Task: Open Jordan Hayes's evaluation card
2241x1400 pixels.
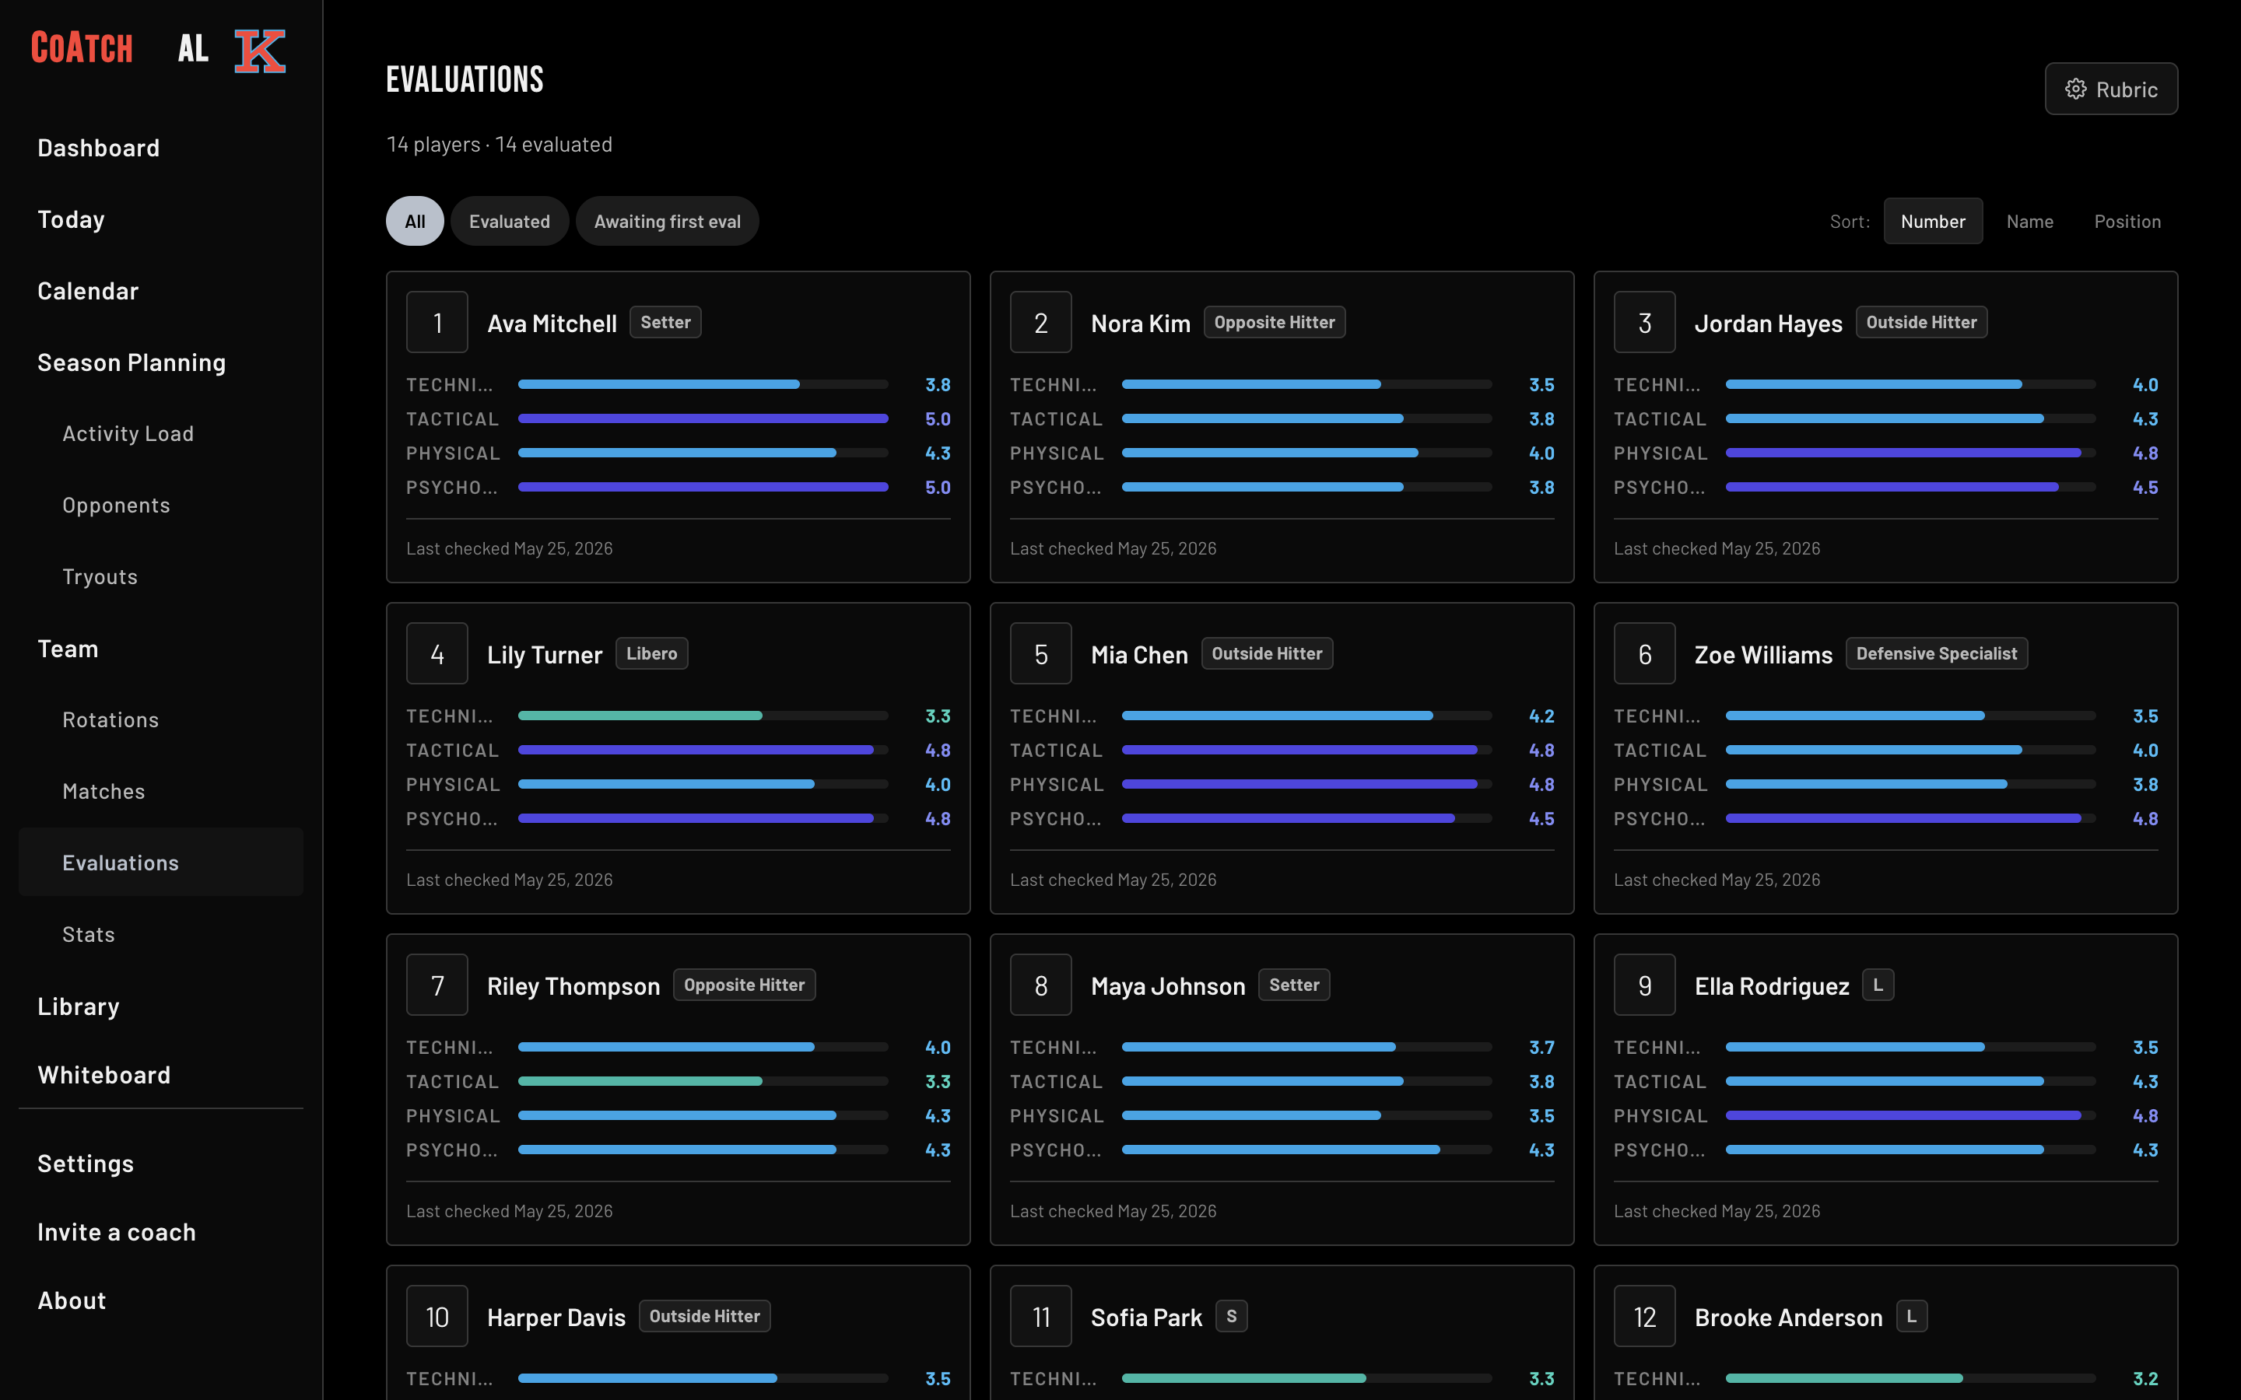Action: click(1885, 427)
